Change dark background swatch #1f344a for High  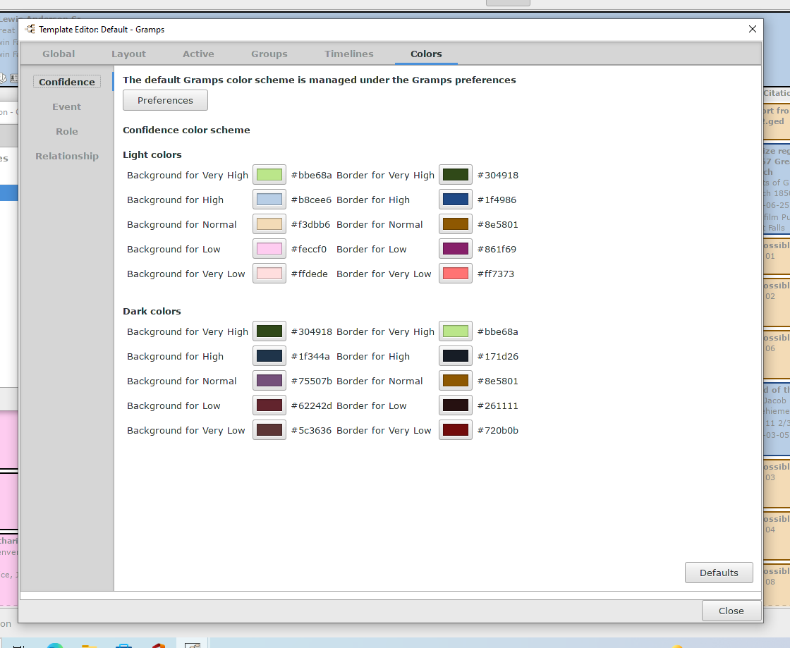pos(269,356)
